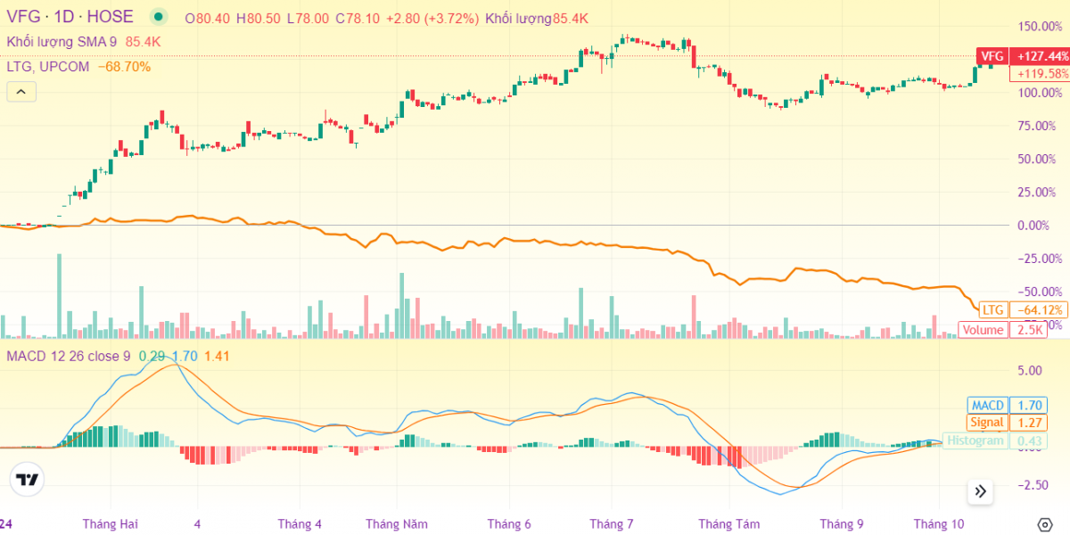
Task: Click the low price L78.00
Action: [x=308, y=18]
